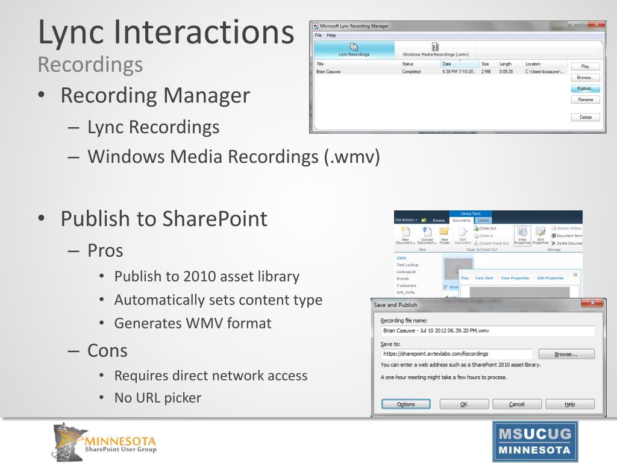Click the Lync Recording Manager title bar icon

[x=315, y=26]
